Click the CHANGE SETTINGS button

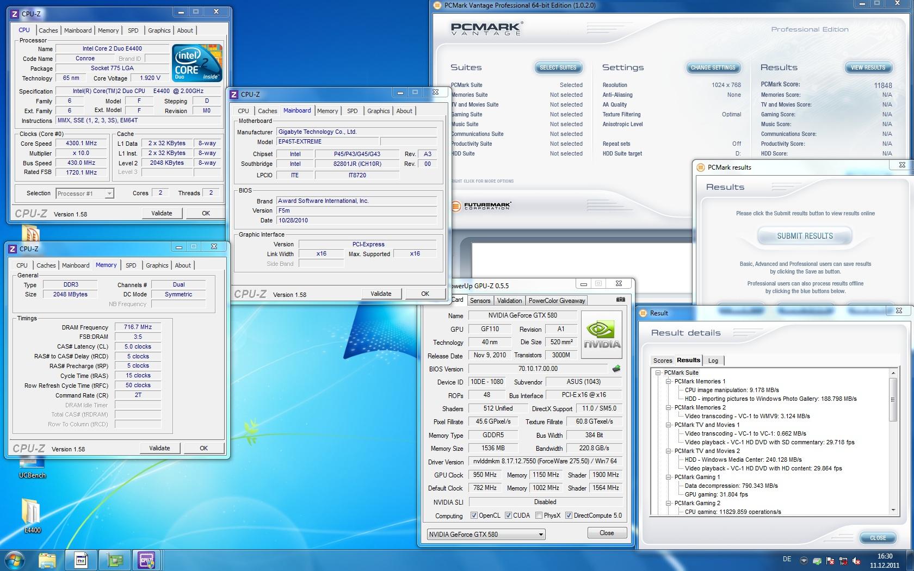click(713, 67)
